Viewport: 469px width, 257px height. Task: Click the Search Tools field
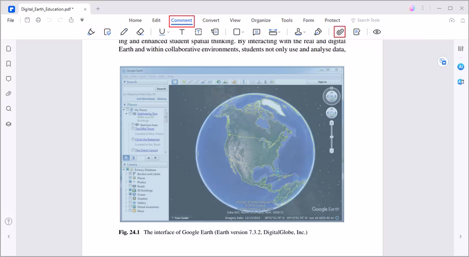click(365, 20)
